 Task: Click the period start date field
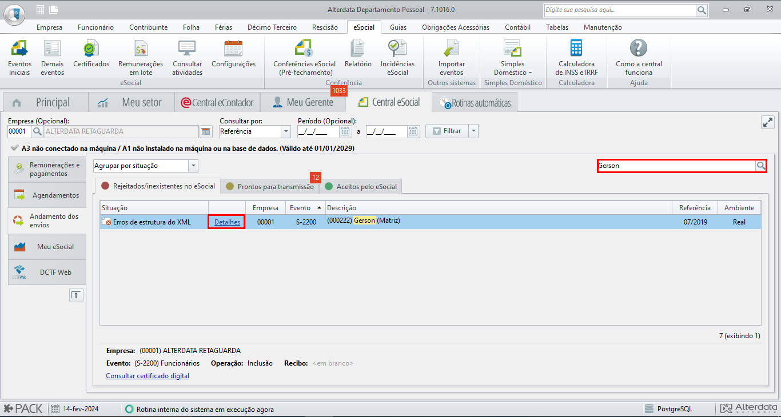pyautogui.click(x=318, y=131)
